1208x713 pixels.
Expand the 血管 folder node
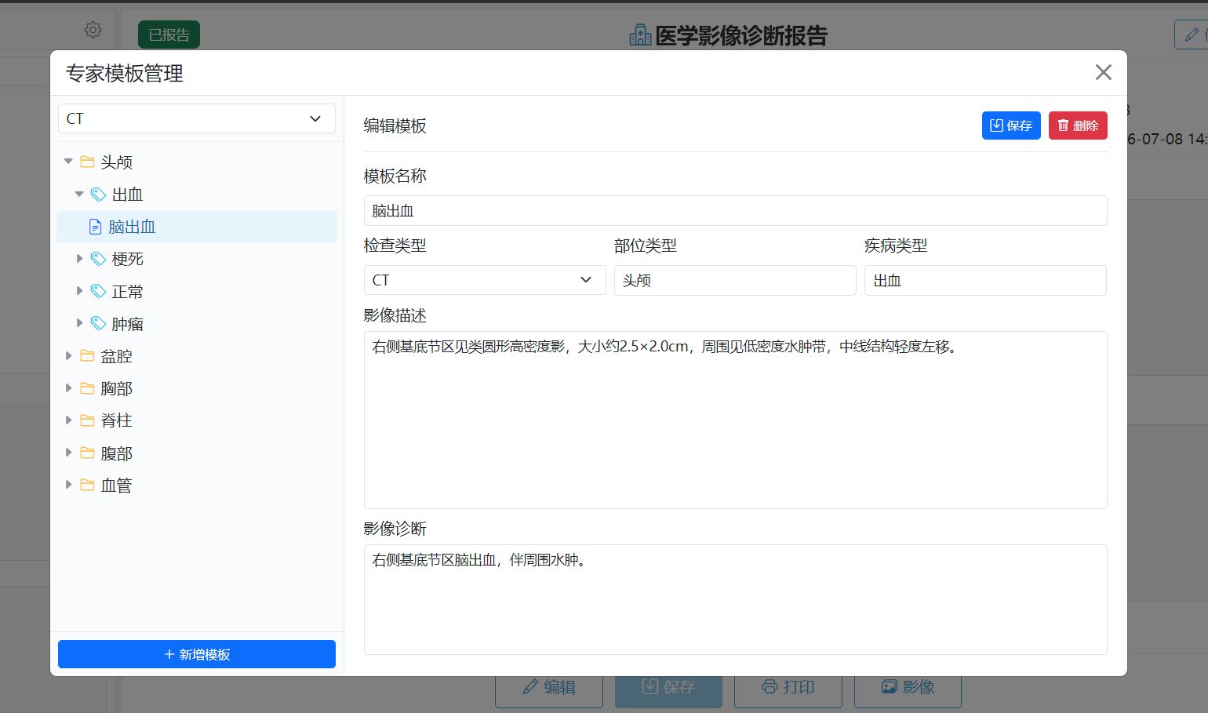click(x=68, y=485)
